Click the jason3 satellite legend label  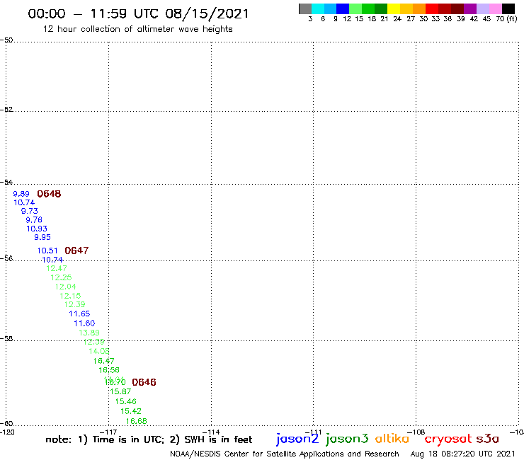point(347,439)
